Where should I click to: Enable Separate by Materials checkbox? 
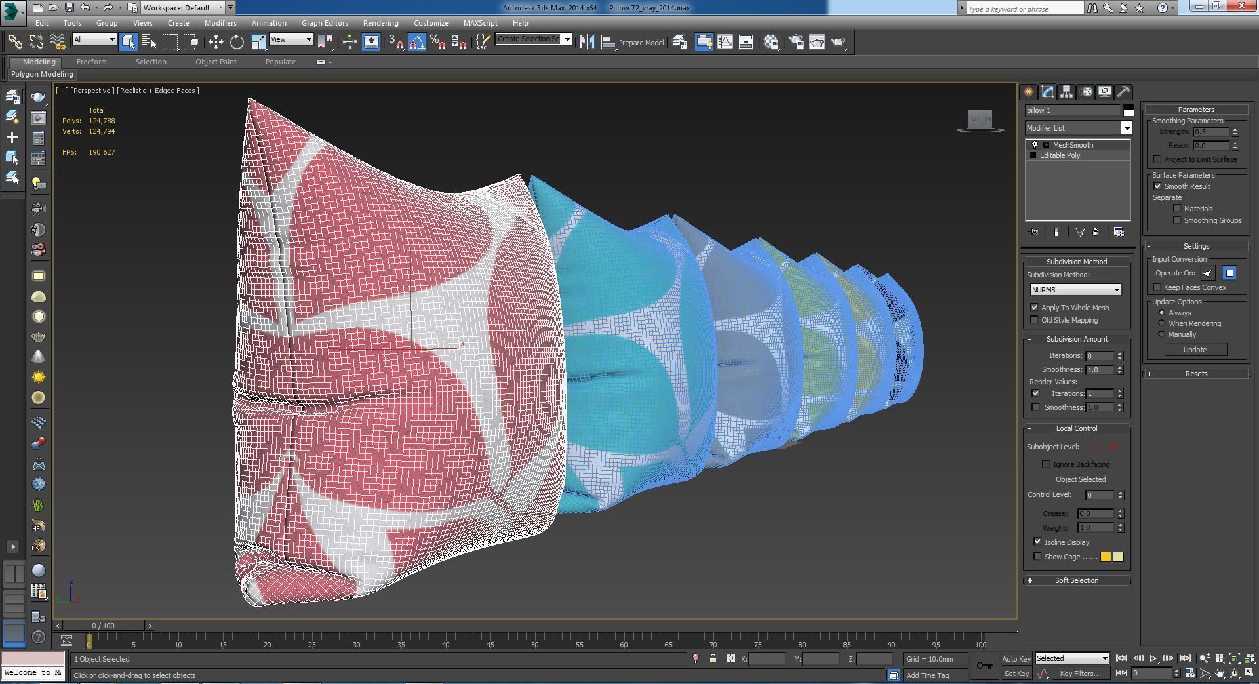tap(1177, 209)
